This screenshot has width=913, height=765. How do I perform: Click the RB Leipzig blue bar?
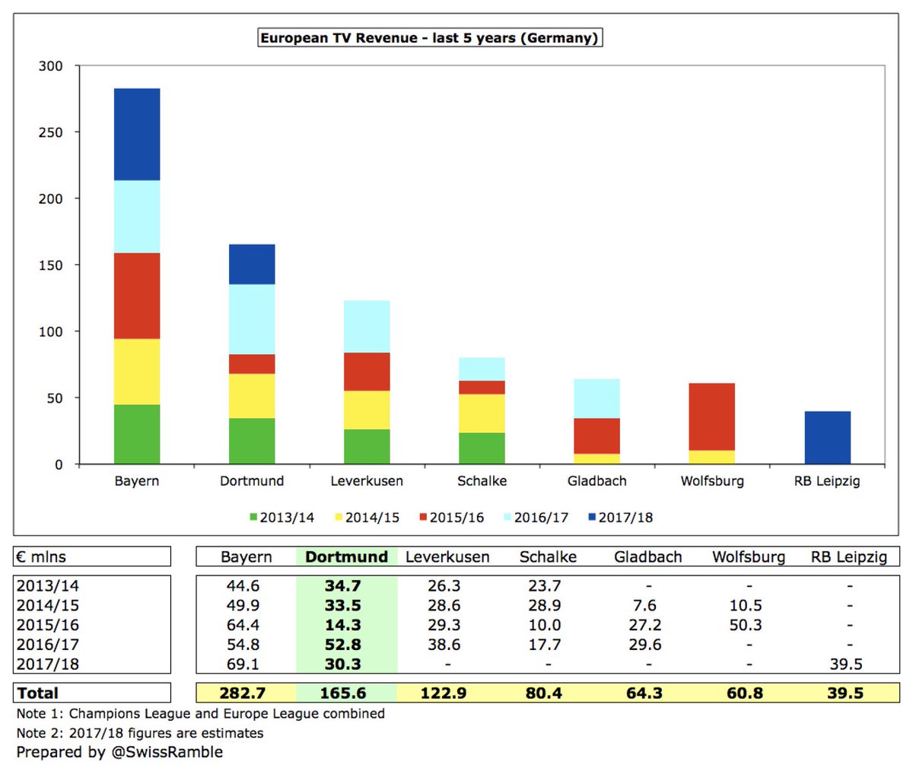827,438
